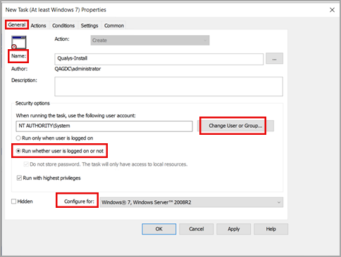341x257 pixels.
Task: Click the Apply button
Action: [234, 229]
